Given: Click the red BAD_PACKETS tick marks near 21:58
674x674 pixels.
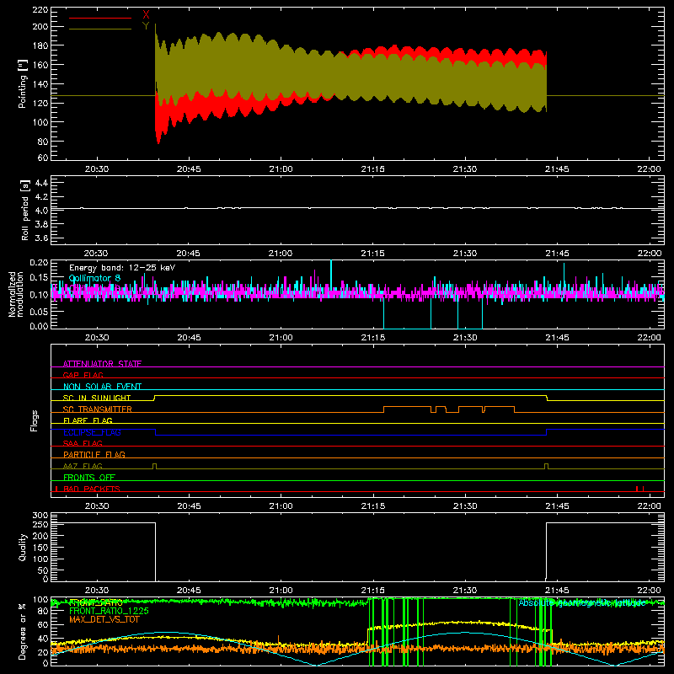Looking at the screenshot, I should tap(639, 489).
